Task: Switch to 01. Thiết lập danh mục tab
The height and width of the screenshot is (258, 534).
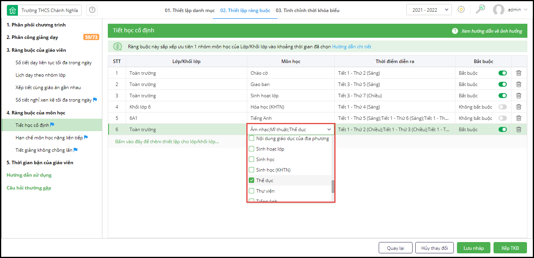Action: 190,11
